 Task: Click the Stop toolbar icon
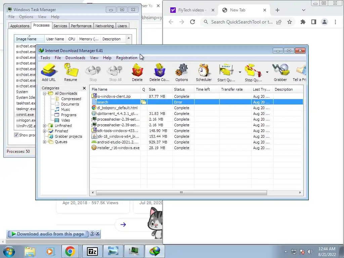[93, 73]
